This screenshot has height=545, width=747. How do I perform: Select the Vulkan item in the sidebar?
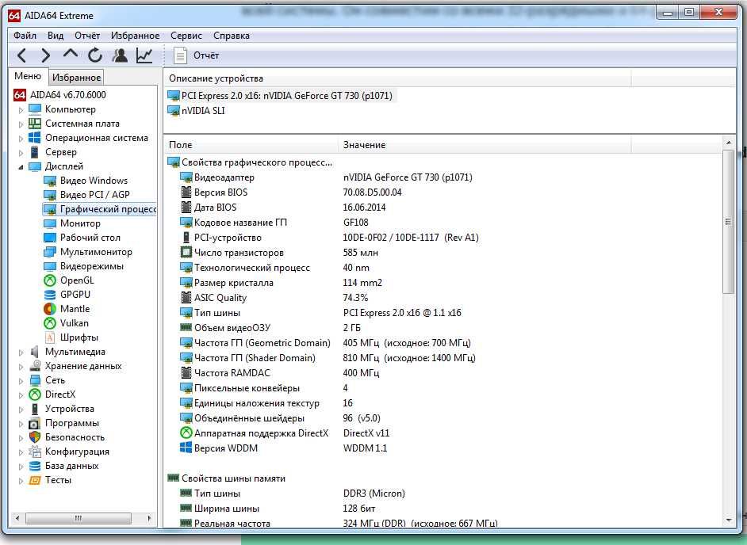[75, 323]
